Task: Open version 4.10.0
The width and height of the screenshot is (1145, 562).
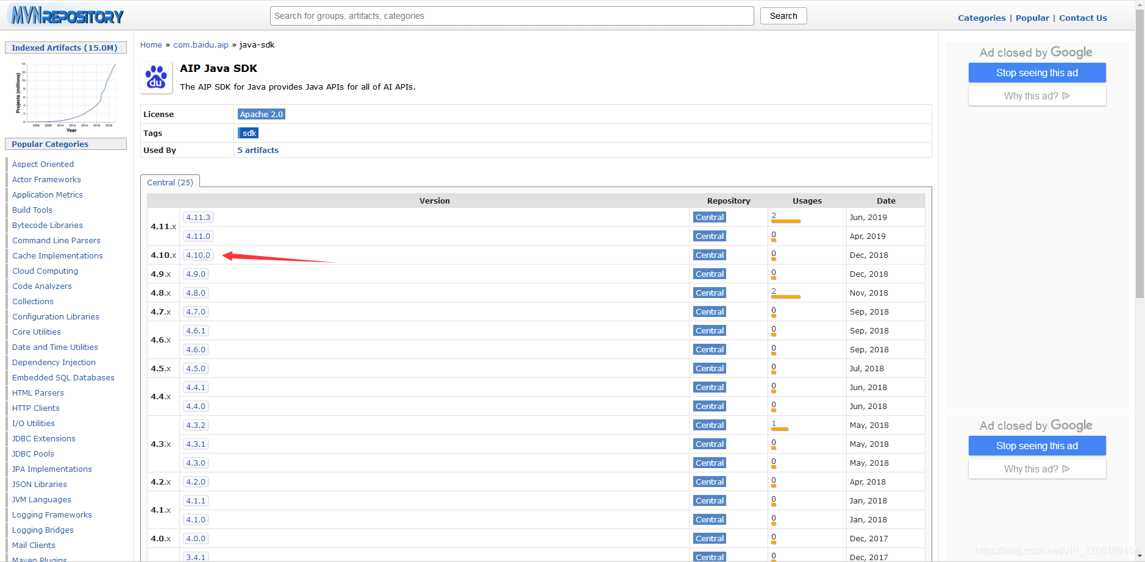Action: pos(198,255)
